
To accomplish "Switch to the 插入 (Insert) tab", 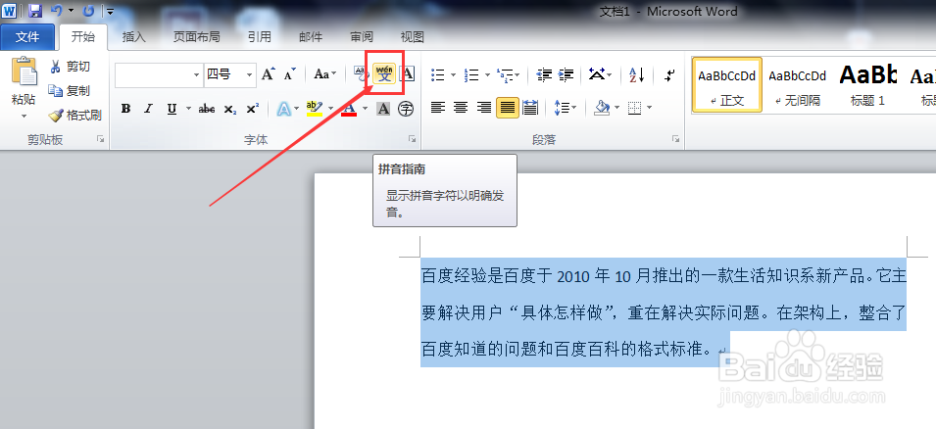I will pos(133,37).
